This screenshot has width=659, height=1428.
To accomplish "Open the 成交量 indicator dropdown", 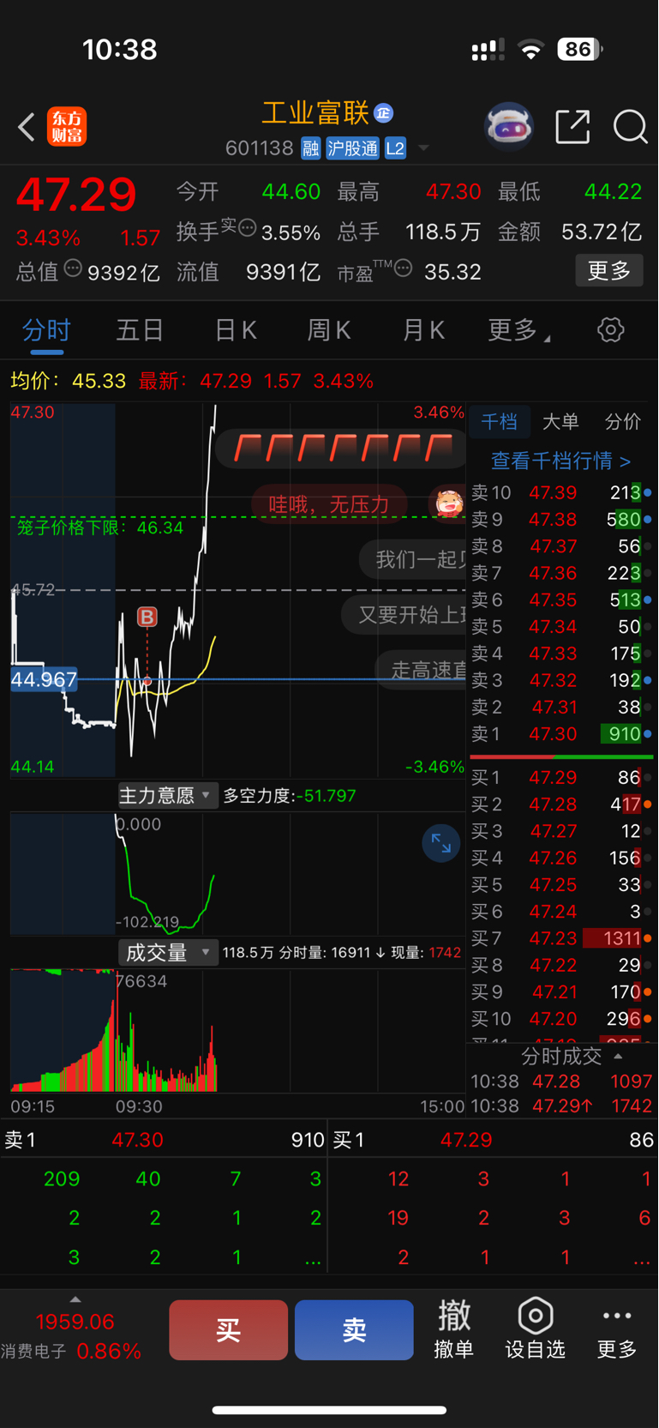I will coord(168,952).
